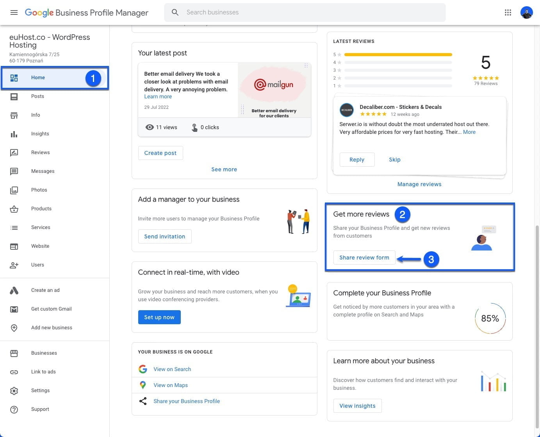Click the Set up now button
The image size is (540, 437).
click(x=159, y=317)
